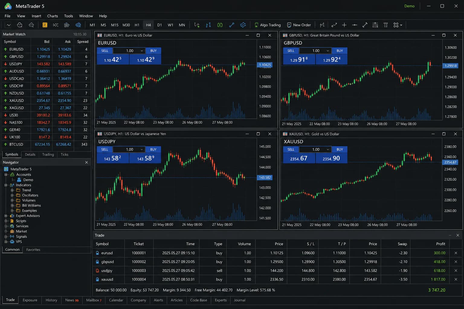Click the EURUSD chart window title icon
Screen dimensions: 464x309
click(x=100, y=35)
